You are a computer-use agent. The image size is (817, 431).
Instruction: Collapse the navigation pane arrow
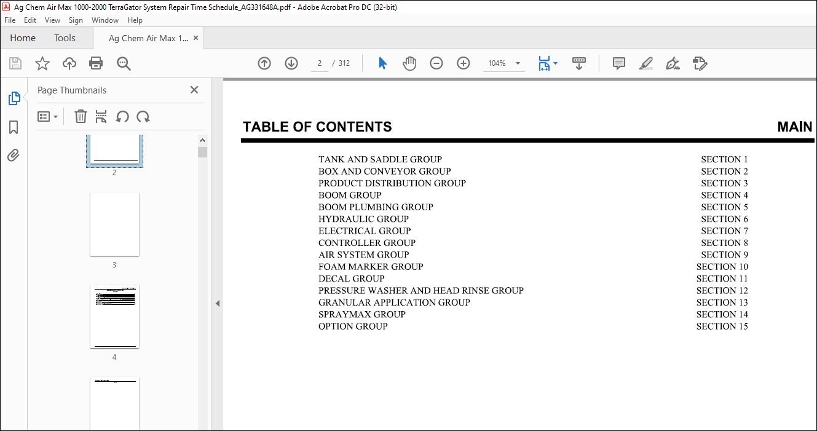(x=218, y=303)
